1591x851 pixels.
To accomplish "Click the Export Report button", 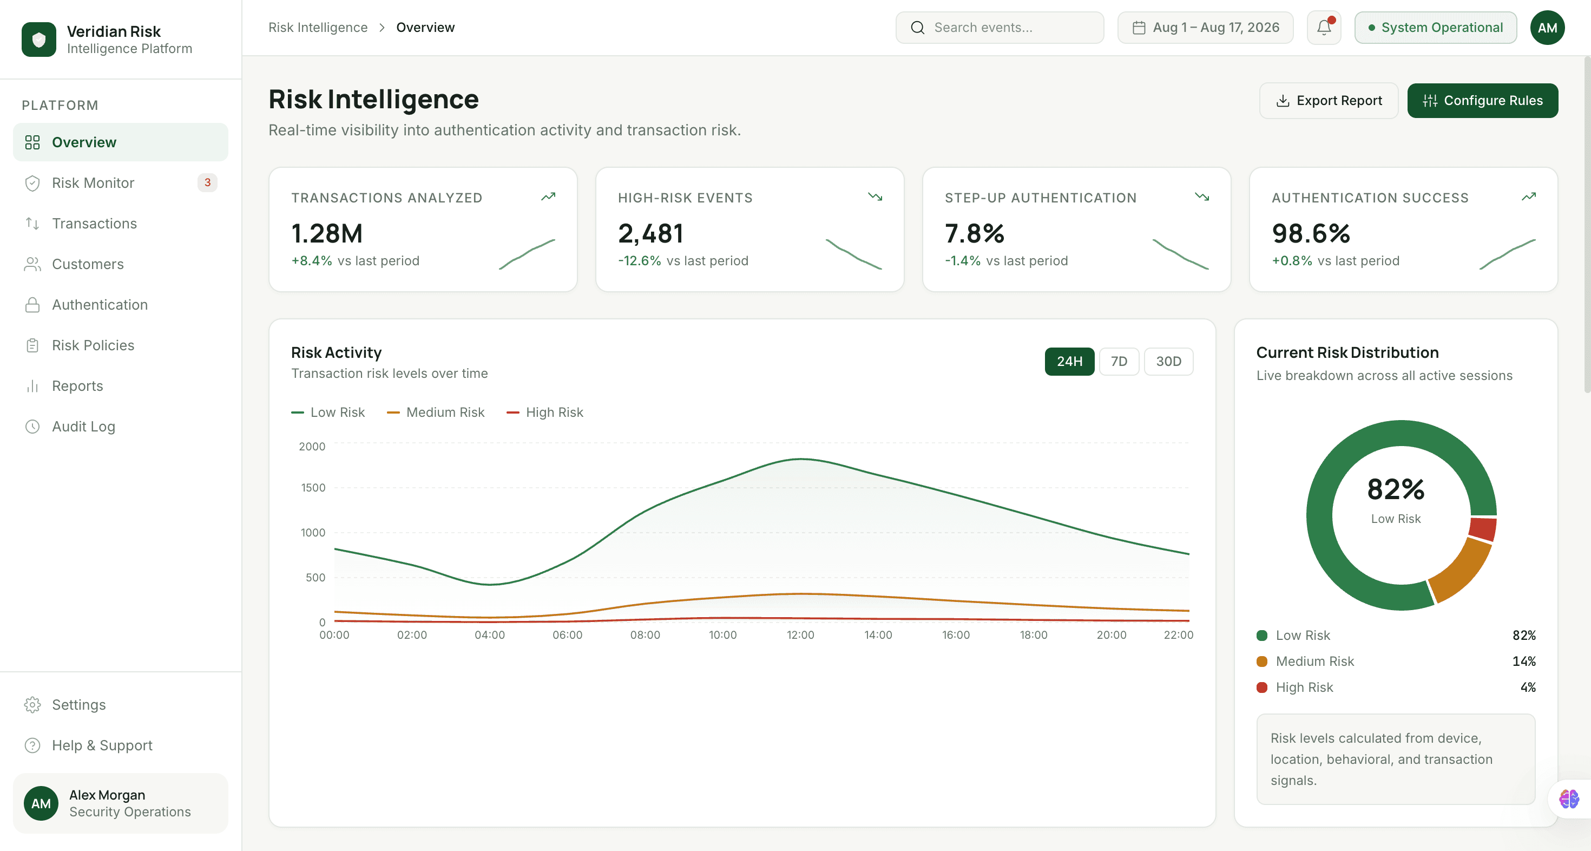I will [x=1329, y=101].
